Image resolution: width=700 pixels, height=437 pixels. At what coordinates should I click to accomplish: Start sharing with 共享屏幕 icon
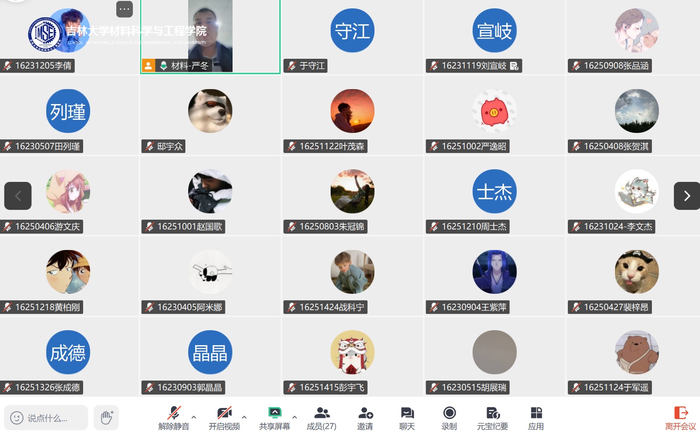[275, 418]
